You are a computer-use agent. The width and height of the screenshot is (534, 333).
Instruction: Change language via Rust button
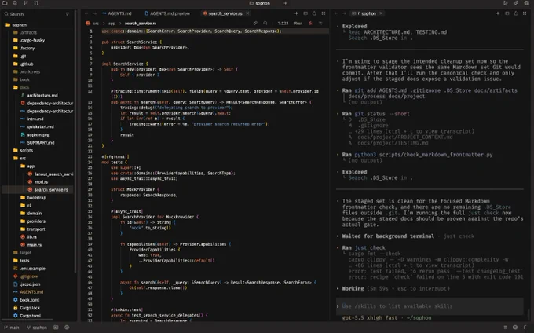[x=298, y=23]
